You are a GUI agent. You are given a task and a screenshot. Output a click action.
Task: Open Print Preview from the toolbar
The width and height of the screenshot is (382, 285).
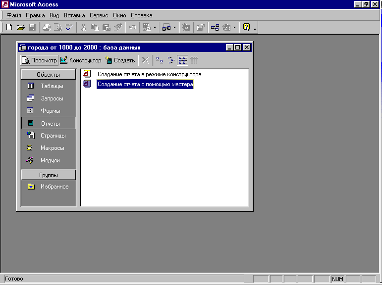[x=58, y=27]
